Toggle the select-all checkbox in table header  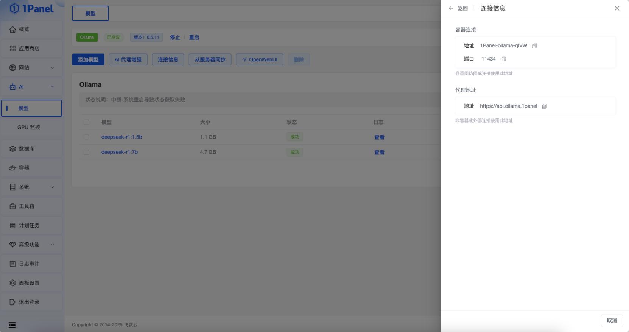86,122
